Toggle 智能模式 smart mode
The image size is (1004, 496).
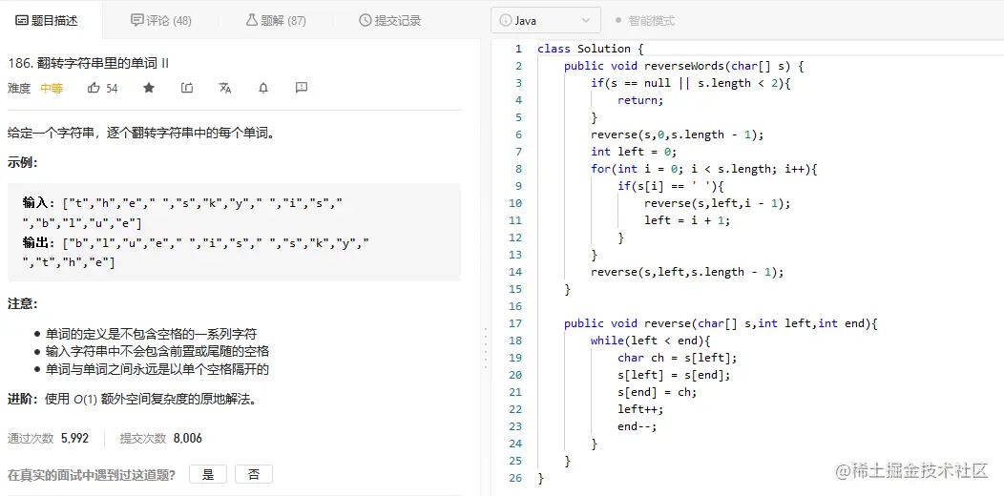click(645, 20)
